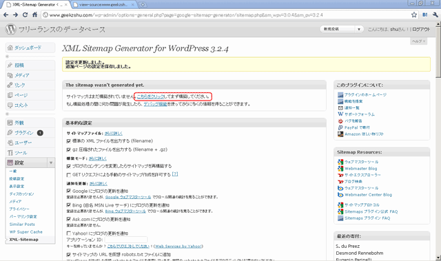Collapse the 設定 menu arrow

[51, 163]
